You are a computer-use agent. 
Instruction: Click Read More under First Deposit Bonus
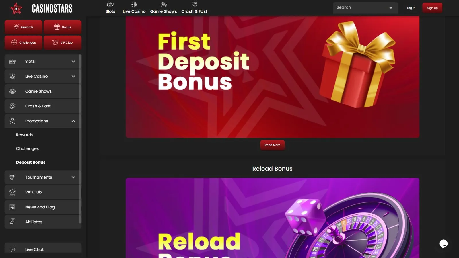pos(272,145)
